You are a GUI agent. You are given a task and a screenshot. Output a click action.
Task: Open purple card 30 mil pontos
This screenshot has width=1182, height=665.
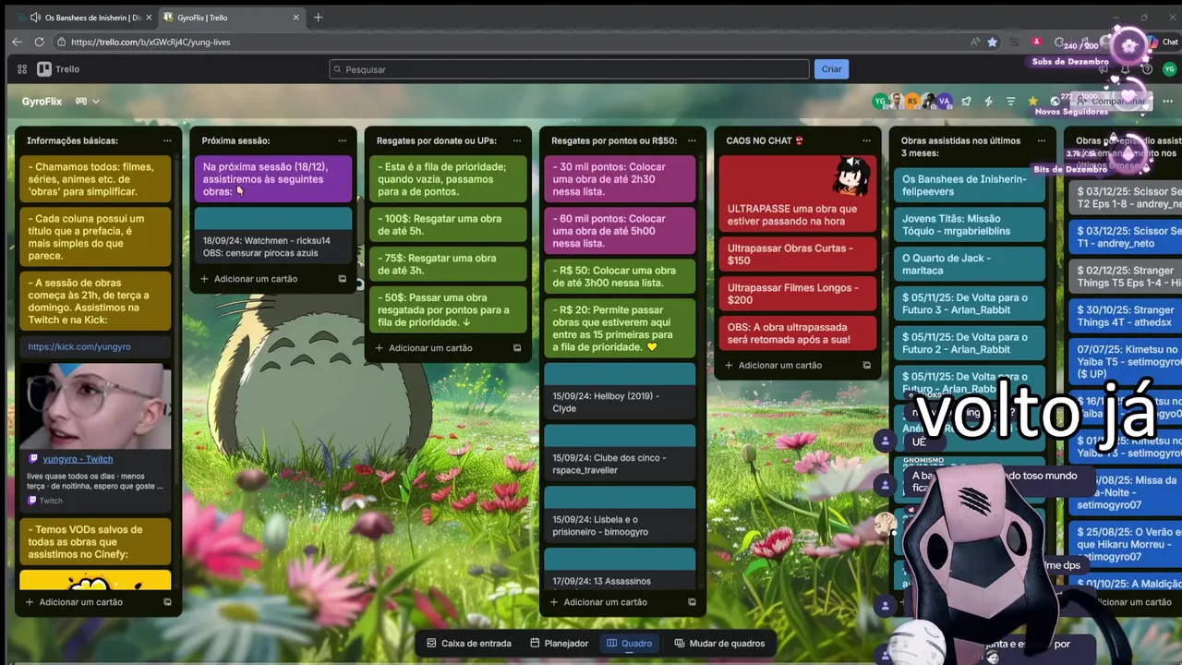coord(620,179)
